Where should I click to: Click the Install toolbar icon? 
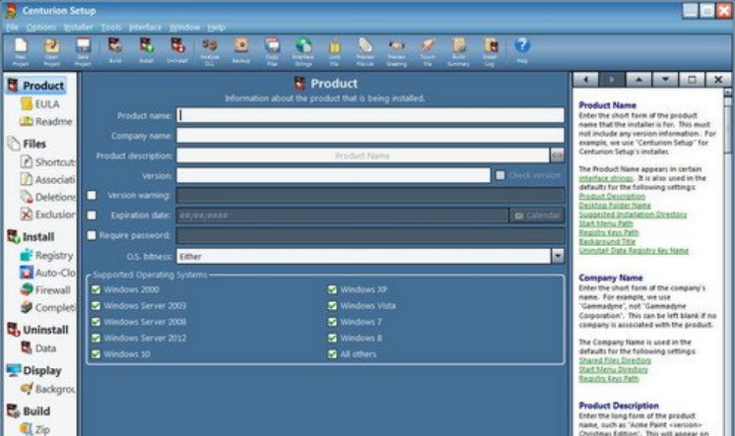146,50
